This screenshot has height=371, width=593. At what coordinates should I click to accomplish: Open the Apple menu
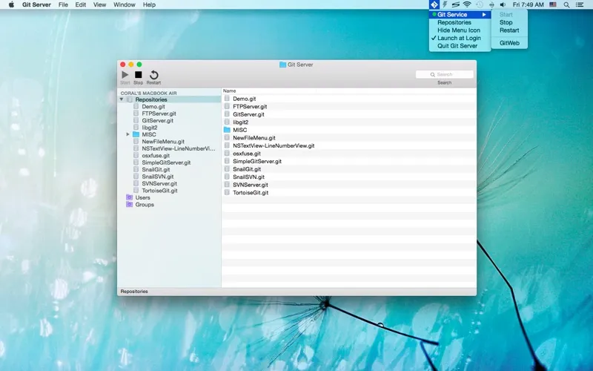[x=11, y=4]
